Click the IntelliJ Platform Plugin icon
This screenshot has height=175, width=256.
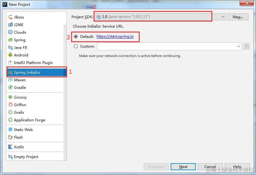pyautogui.click(x=10, y=62)
